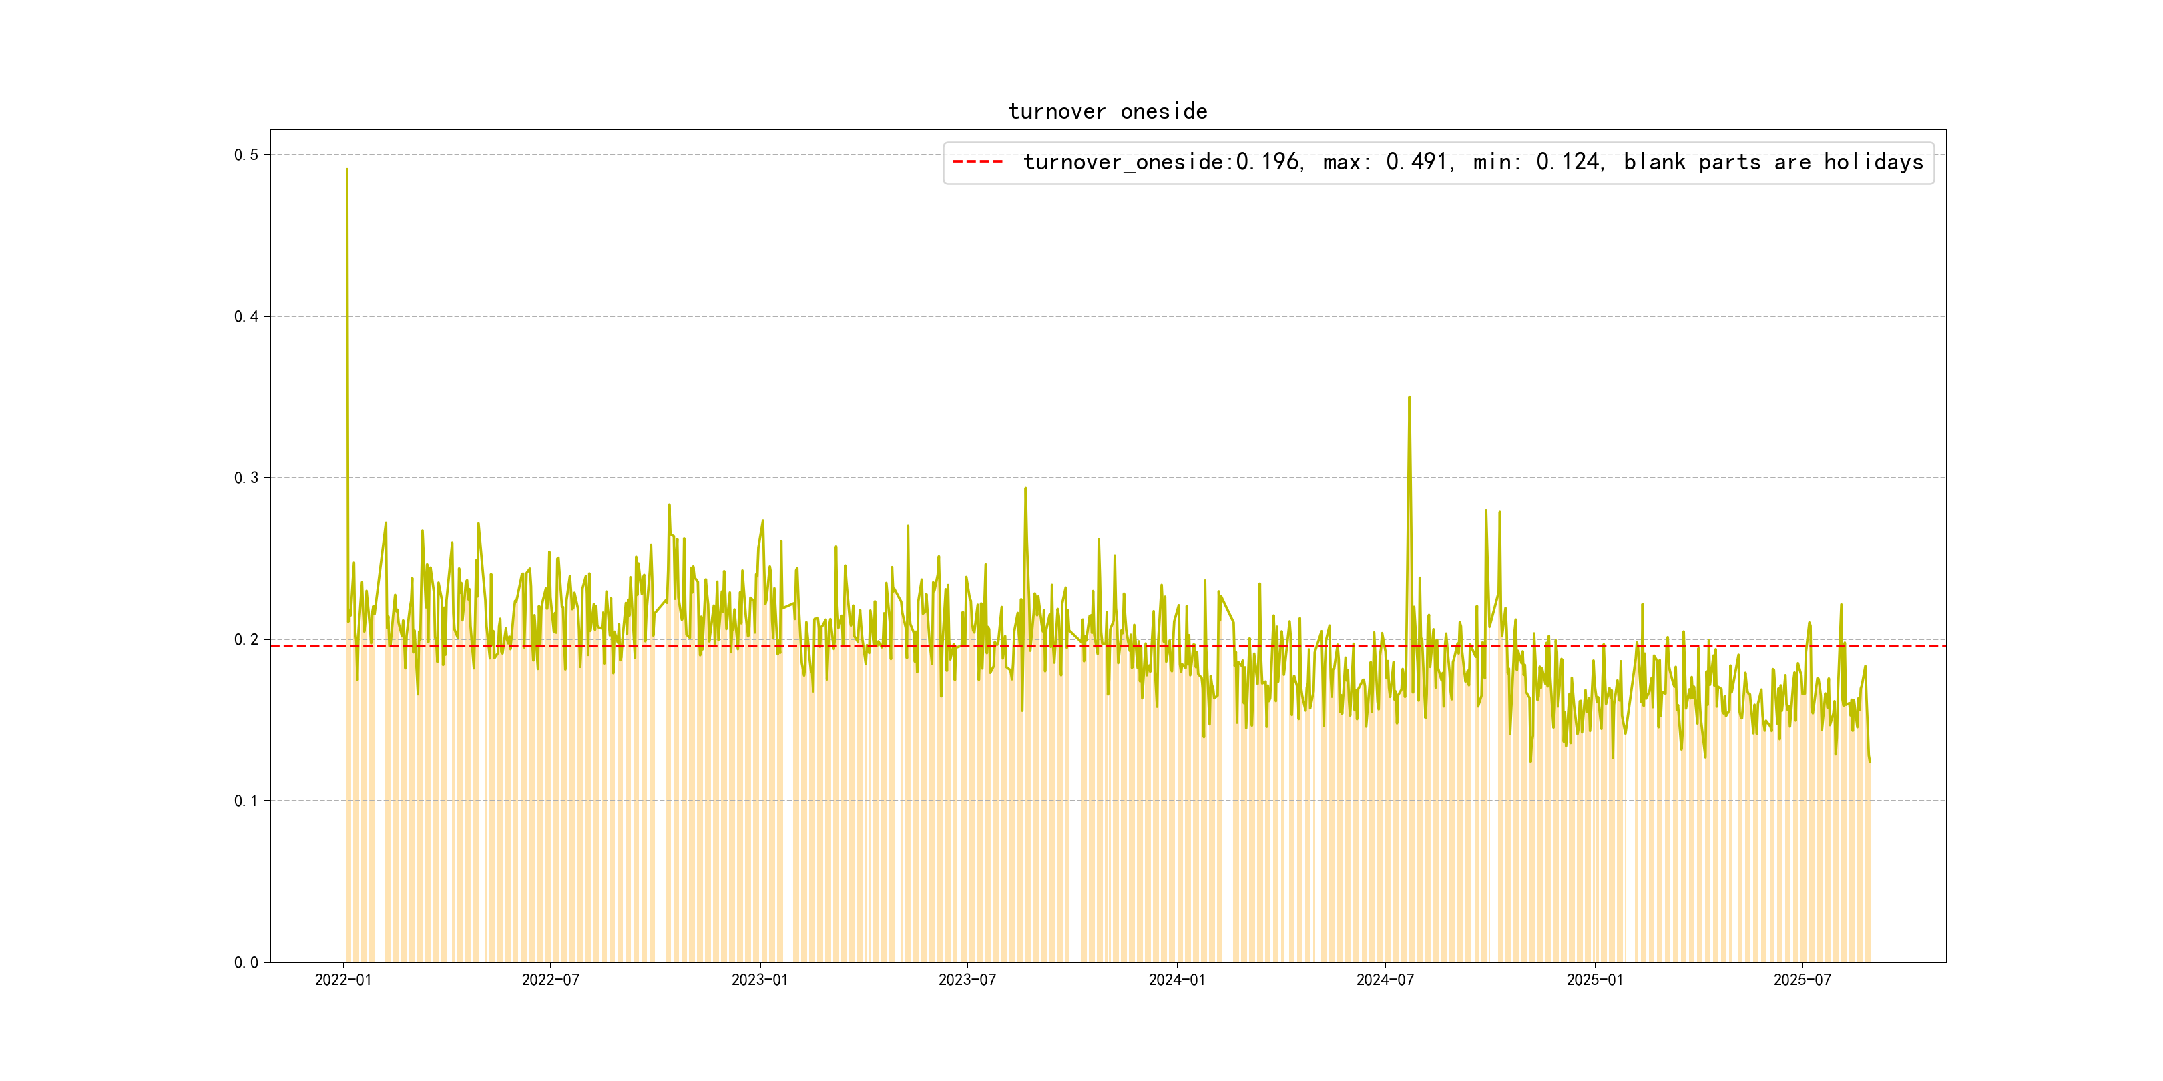Click the chart title 'turnover oneside'
The image size is (2163, 1081).
pos(1107,111)
